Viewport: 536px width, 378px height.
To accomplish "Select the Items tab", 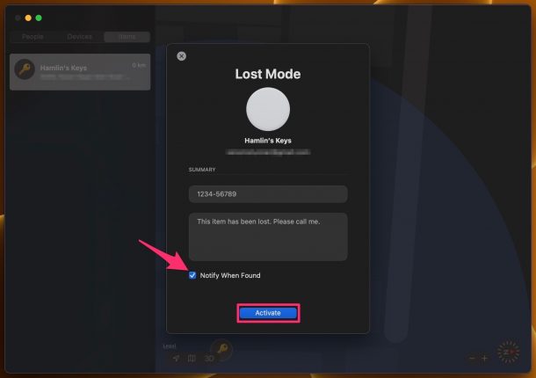I will click(x=127, y=37).
